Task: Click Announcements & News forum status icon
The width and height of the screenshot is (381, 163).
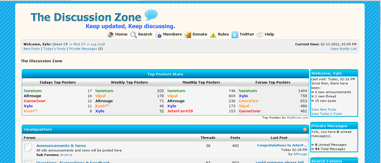Action: (x=28, y=148)
